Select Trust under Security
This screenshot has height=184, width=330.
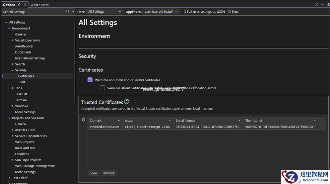[x=22, y=82]
